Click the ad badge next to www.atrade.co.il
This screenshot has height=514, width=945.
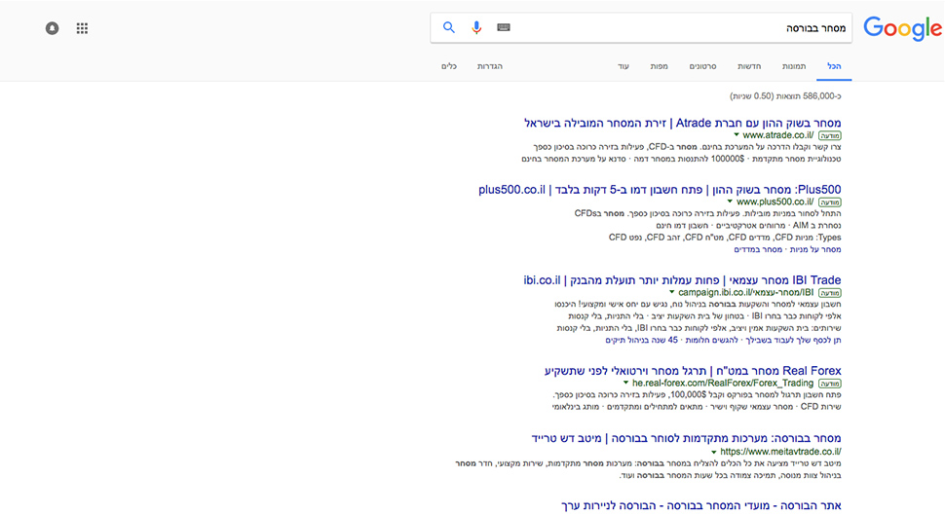(830, 136)
